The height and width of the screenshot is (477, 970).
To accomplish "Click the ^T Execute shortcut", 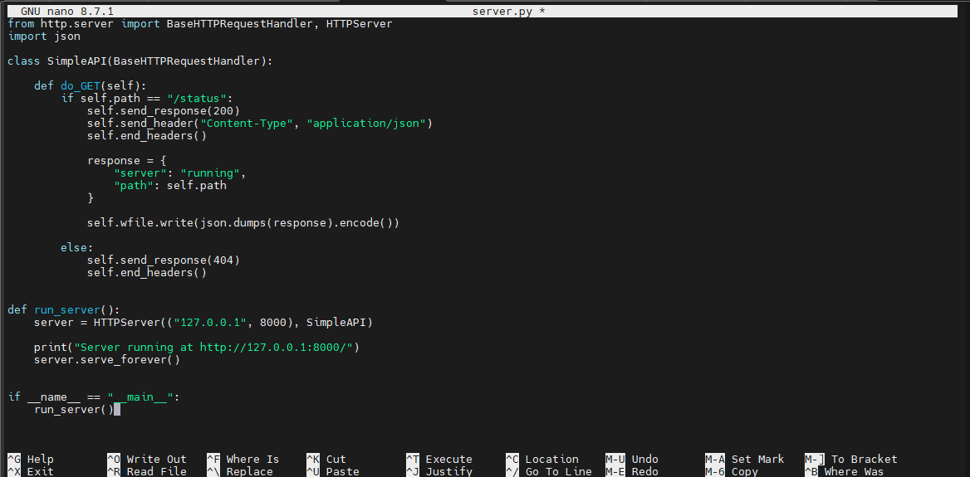I will 439,459.
